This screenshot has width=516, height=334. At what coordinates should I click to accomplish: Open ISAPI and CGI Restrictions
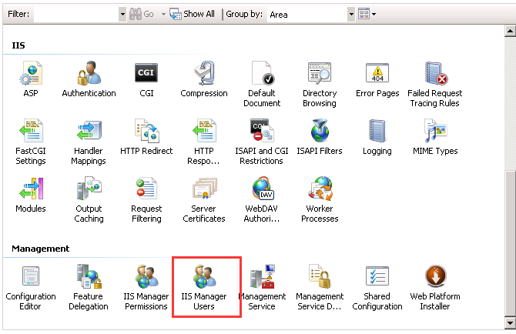tap(263, 130)
